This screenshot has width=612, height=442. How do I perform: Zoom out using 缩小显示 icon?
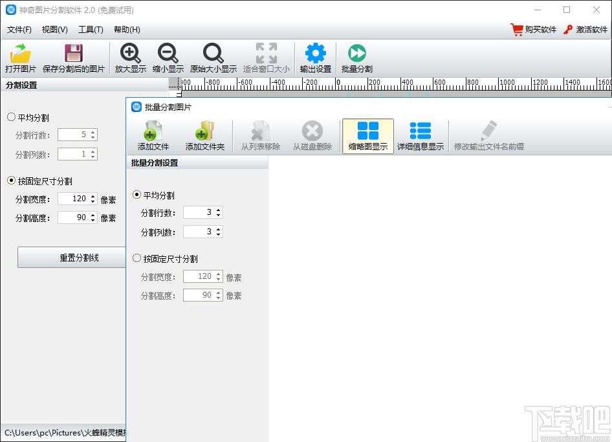168,58
